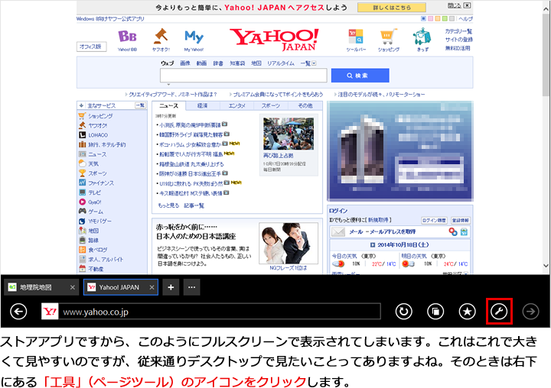Click the grayed forward arrow button
551x388 pixels.
(x=530, y=311)
